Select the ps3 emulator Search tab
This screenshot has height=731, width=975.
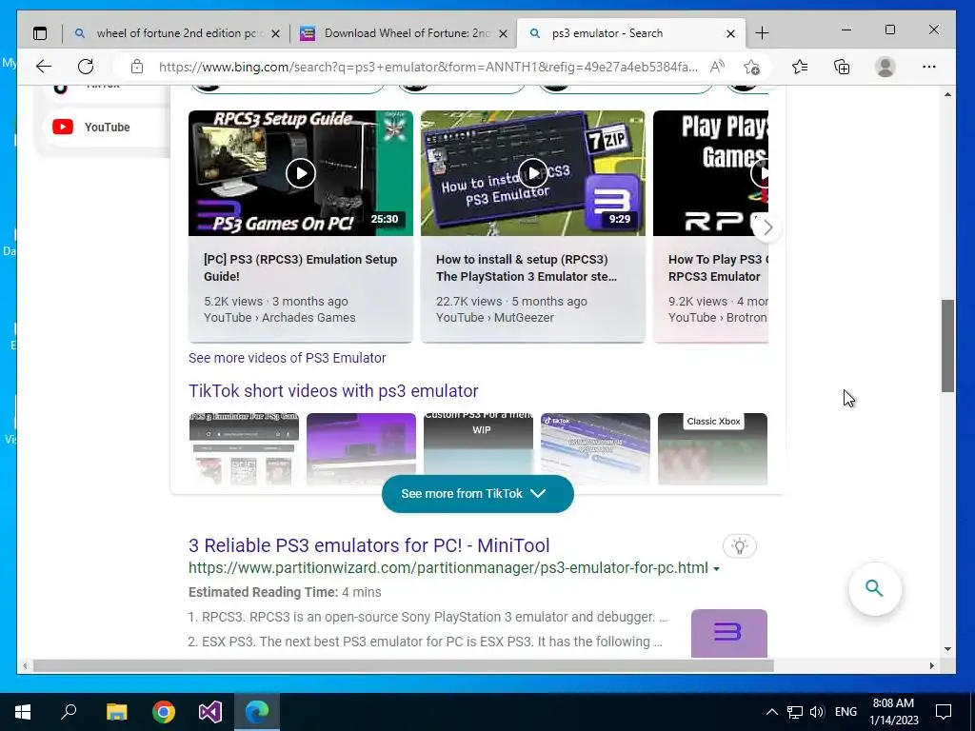(x=631, y=33)
